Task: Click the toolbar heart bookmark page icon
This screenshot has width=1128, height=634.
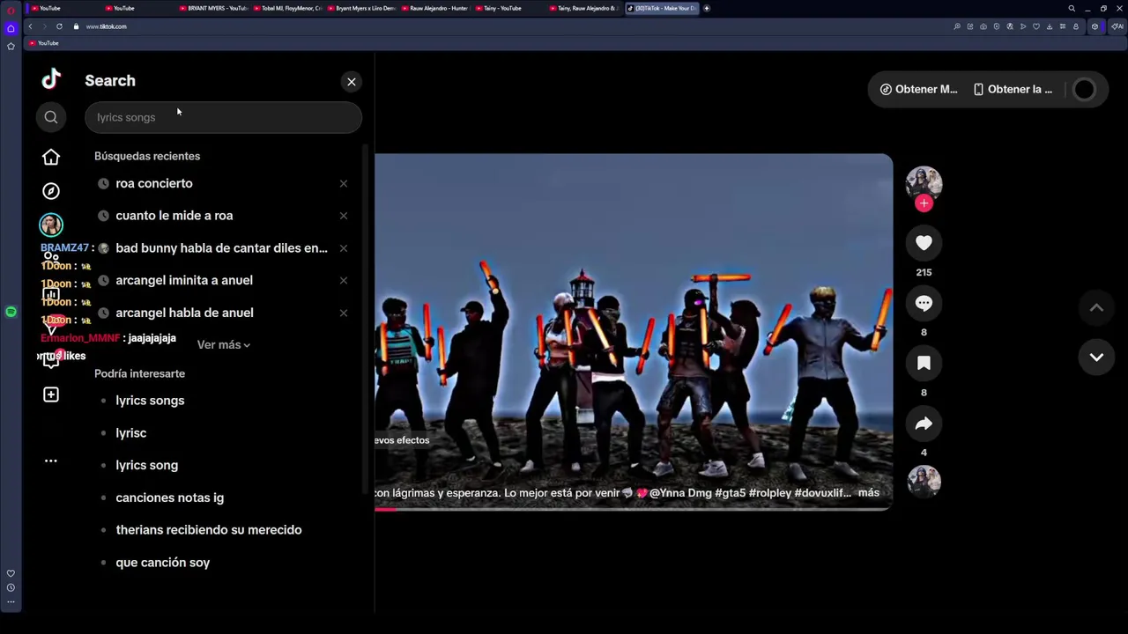Action: (x=1035, y=26)
